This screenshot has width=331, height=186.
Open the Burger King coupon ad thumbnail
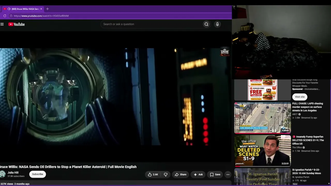point(262,90)
